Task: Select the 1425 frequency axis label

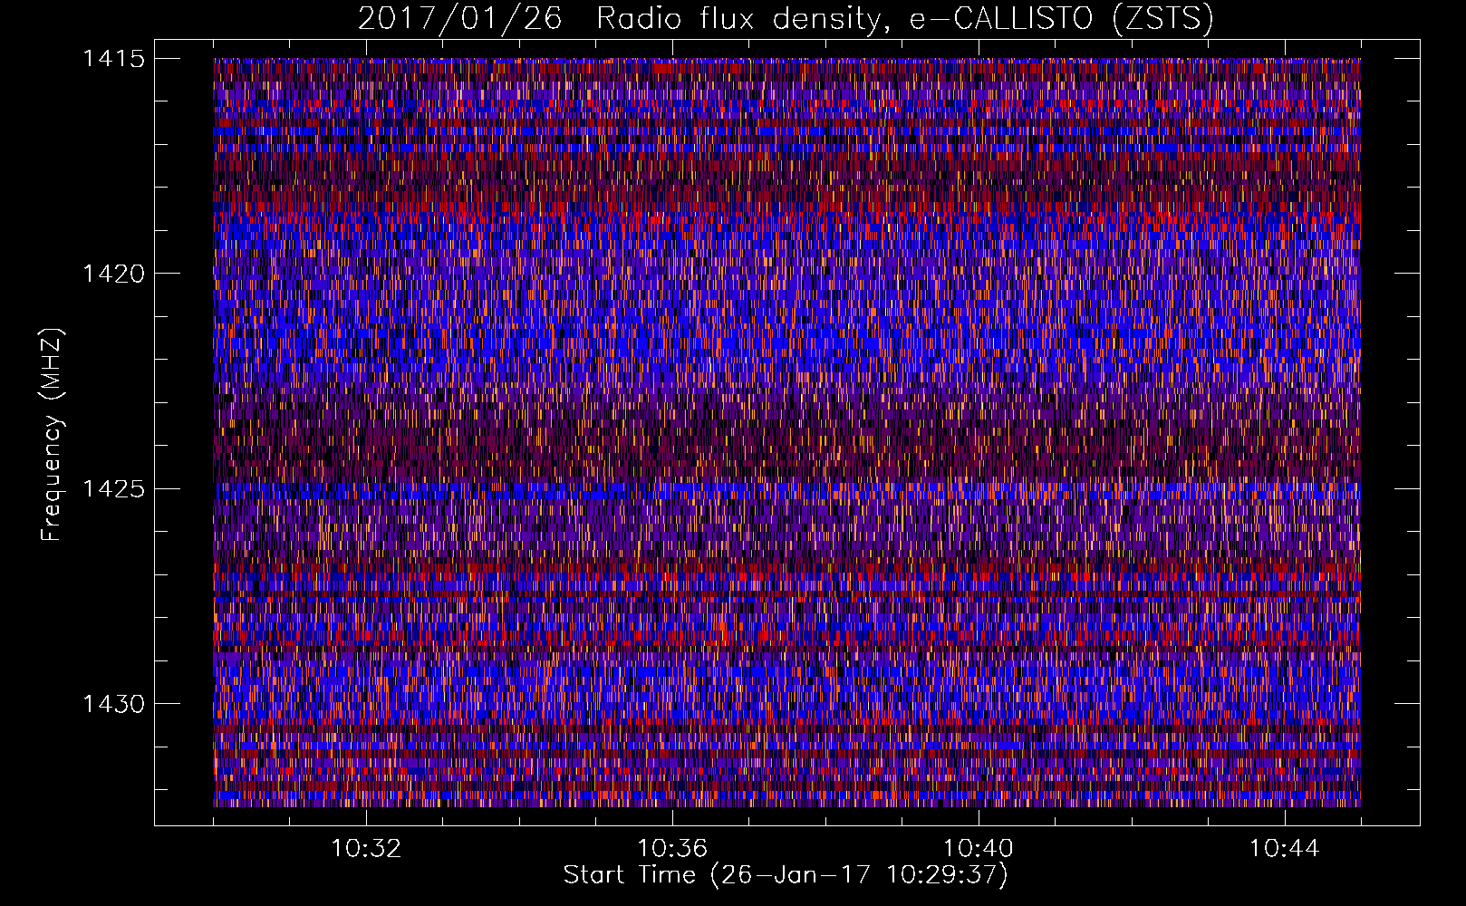Action: 113,489
